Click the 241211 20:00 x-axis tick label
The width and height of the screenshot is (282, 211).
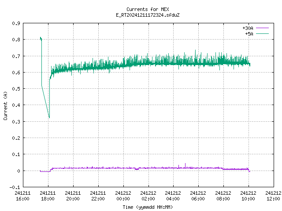pyautogui.click(x=73, y=196)
